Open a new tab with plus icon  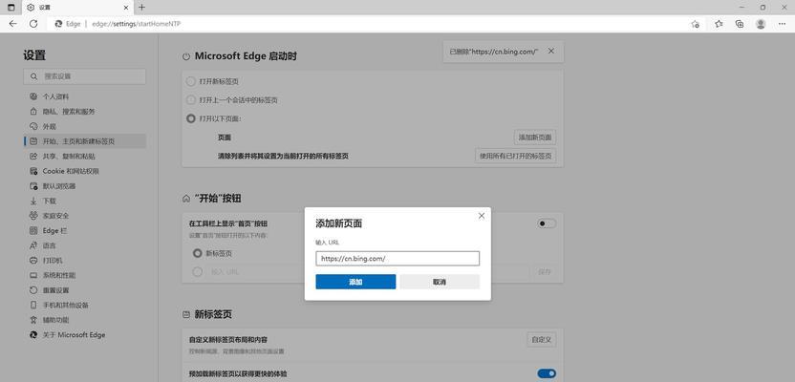tap(142, 8)
